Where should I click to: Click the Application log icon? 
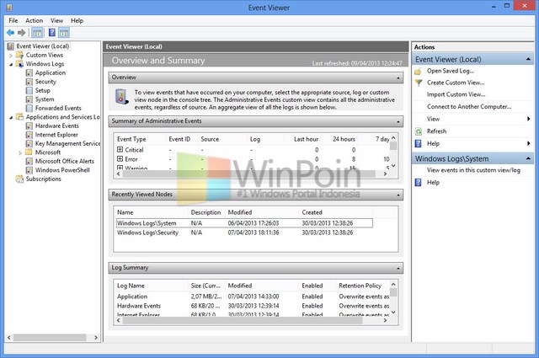point(29,73)
